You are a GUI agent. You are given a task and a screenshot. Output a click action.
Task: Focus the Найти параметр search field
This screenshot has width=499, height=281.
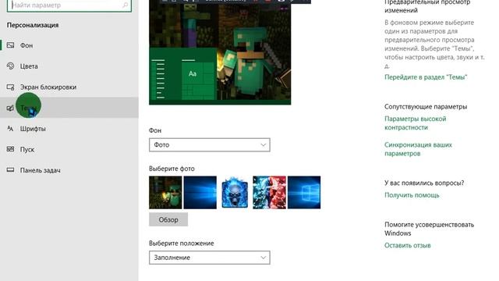(69, 5)
